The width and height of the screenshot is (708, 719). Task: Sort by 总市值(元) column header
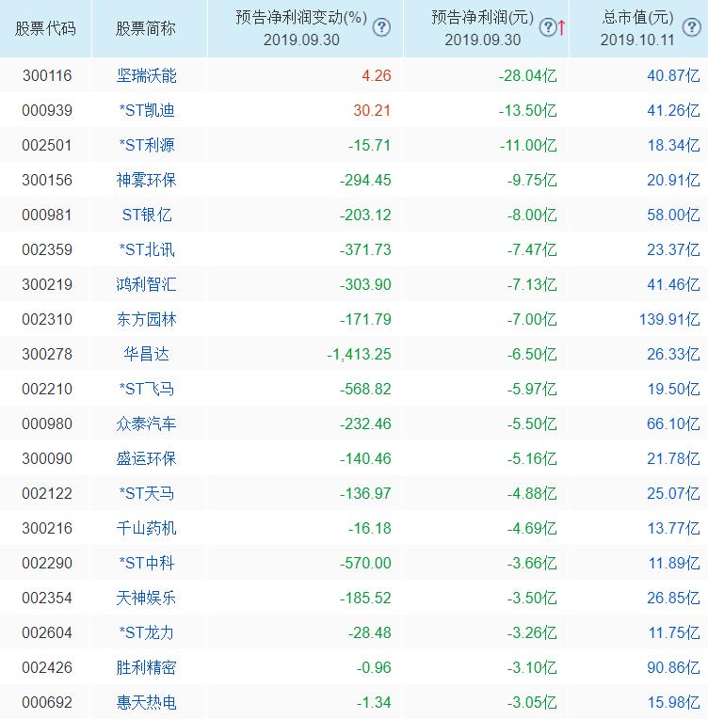[637, 28]
